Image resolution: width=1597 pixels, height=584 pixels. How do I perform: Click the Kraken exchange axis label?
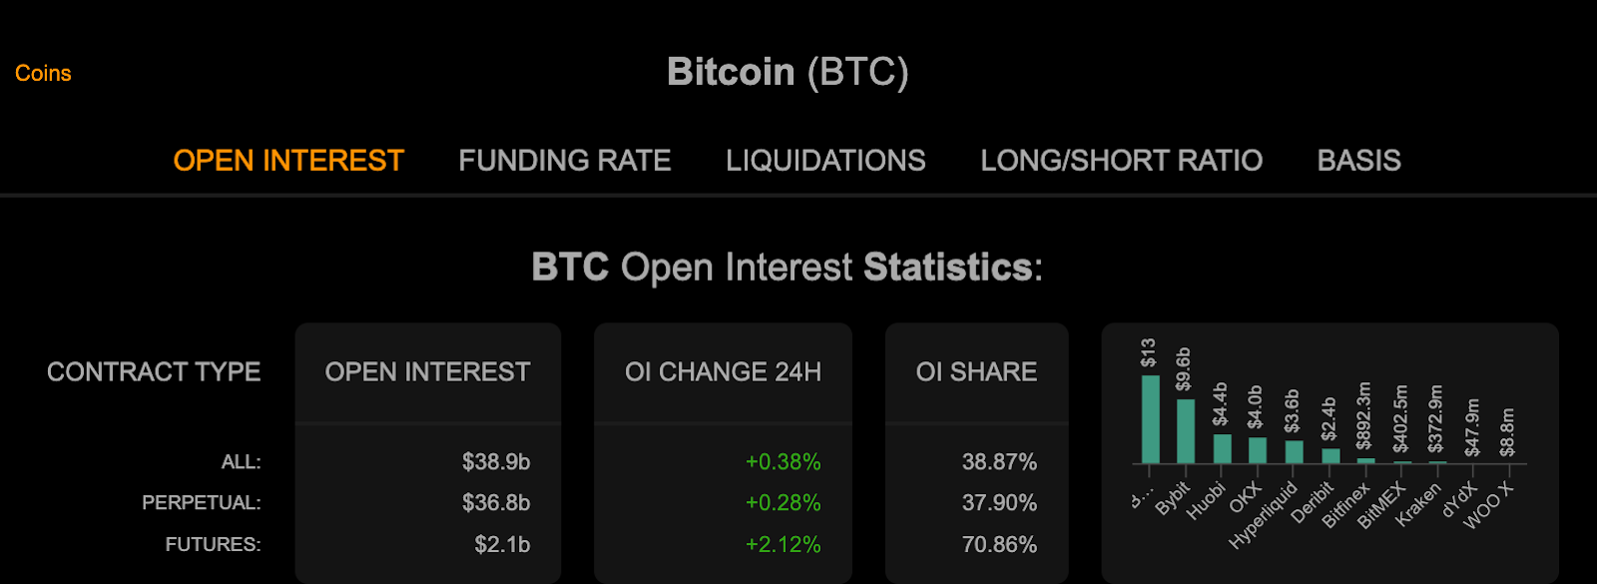1419,504
